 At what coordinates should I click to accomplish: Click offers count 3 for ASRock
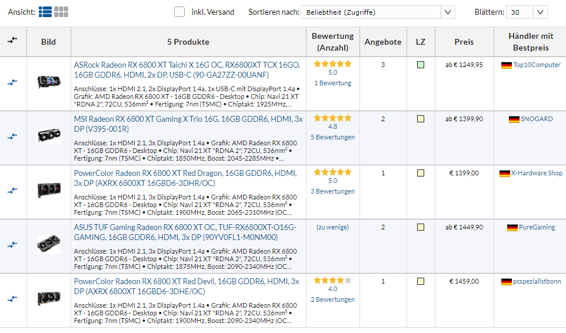click(x=383, y=65)
